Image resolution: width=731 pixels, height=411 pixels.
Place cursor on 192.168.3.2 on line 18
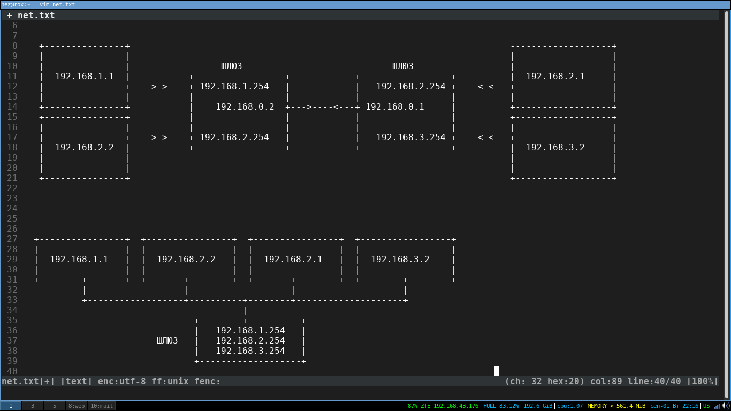pyautogui.click(x=555, y=147)
